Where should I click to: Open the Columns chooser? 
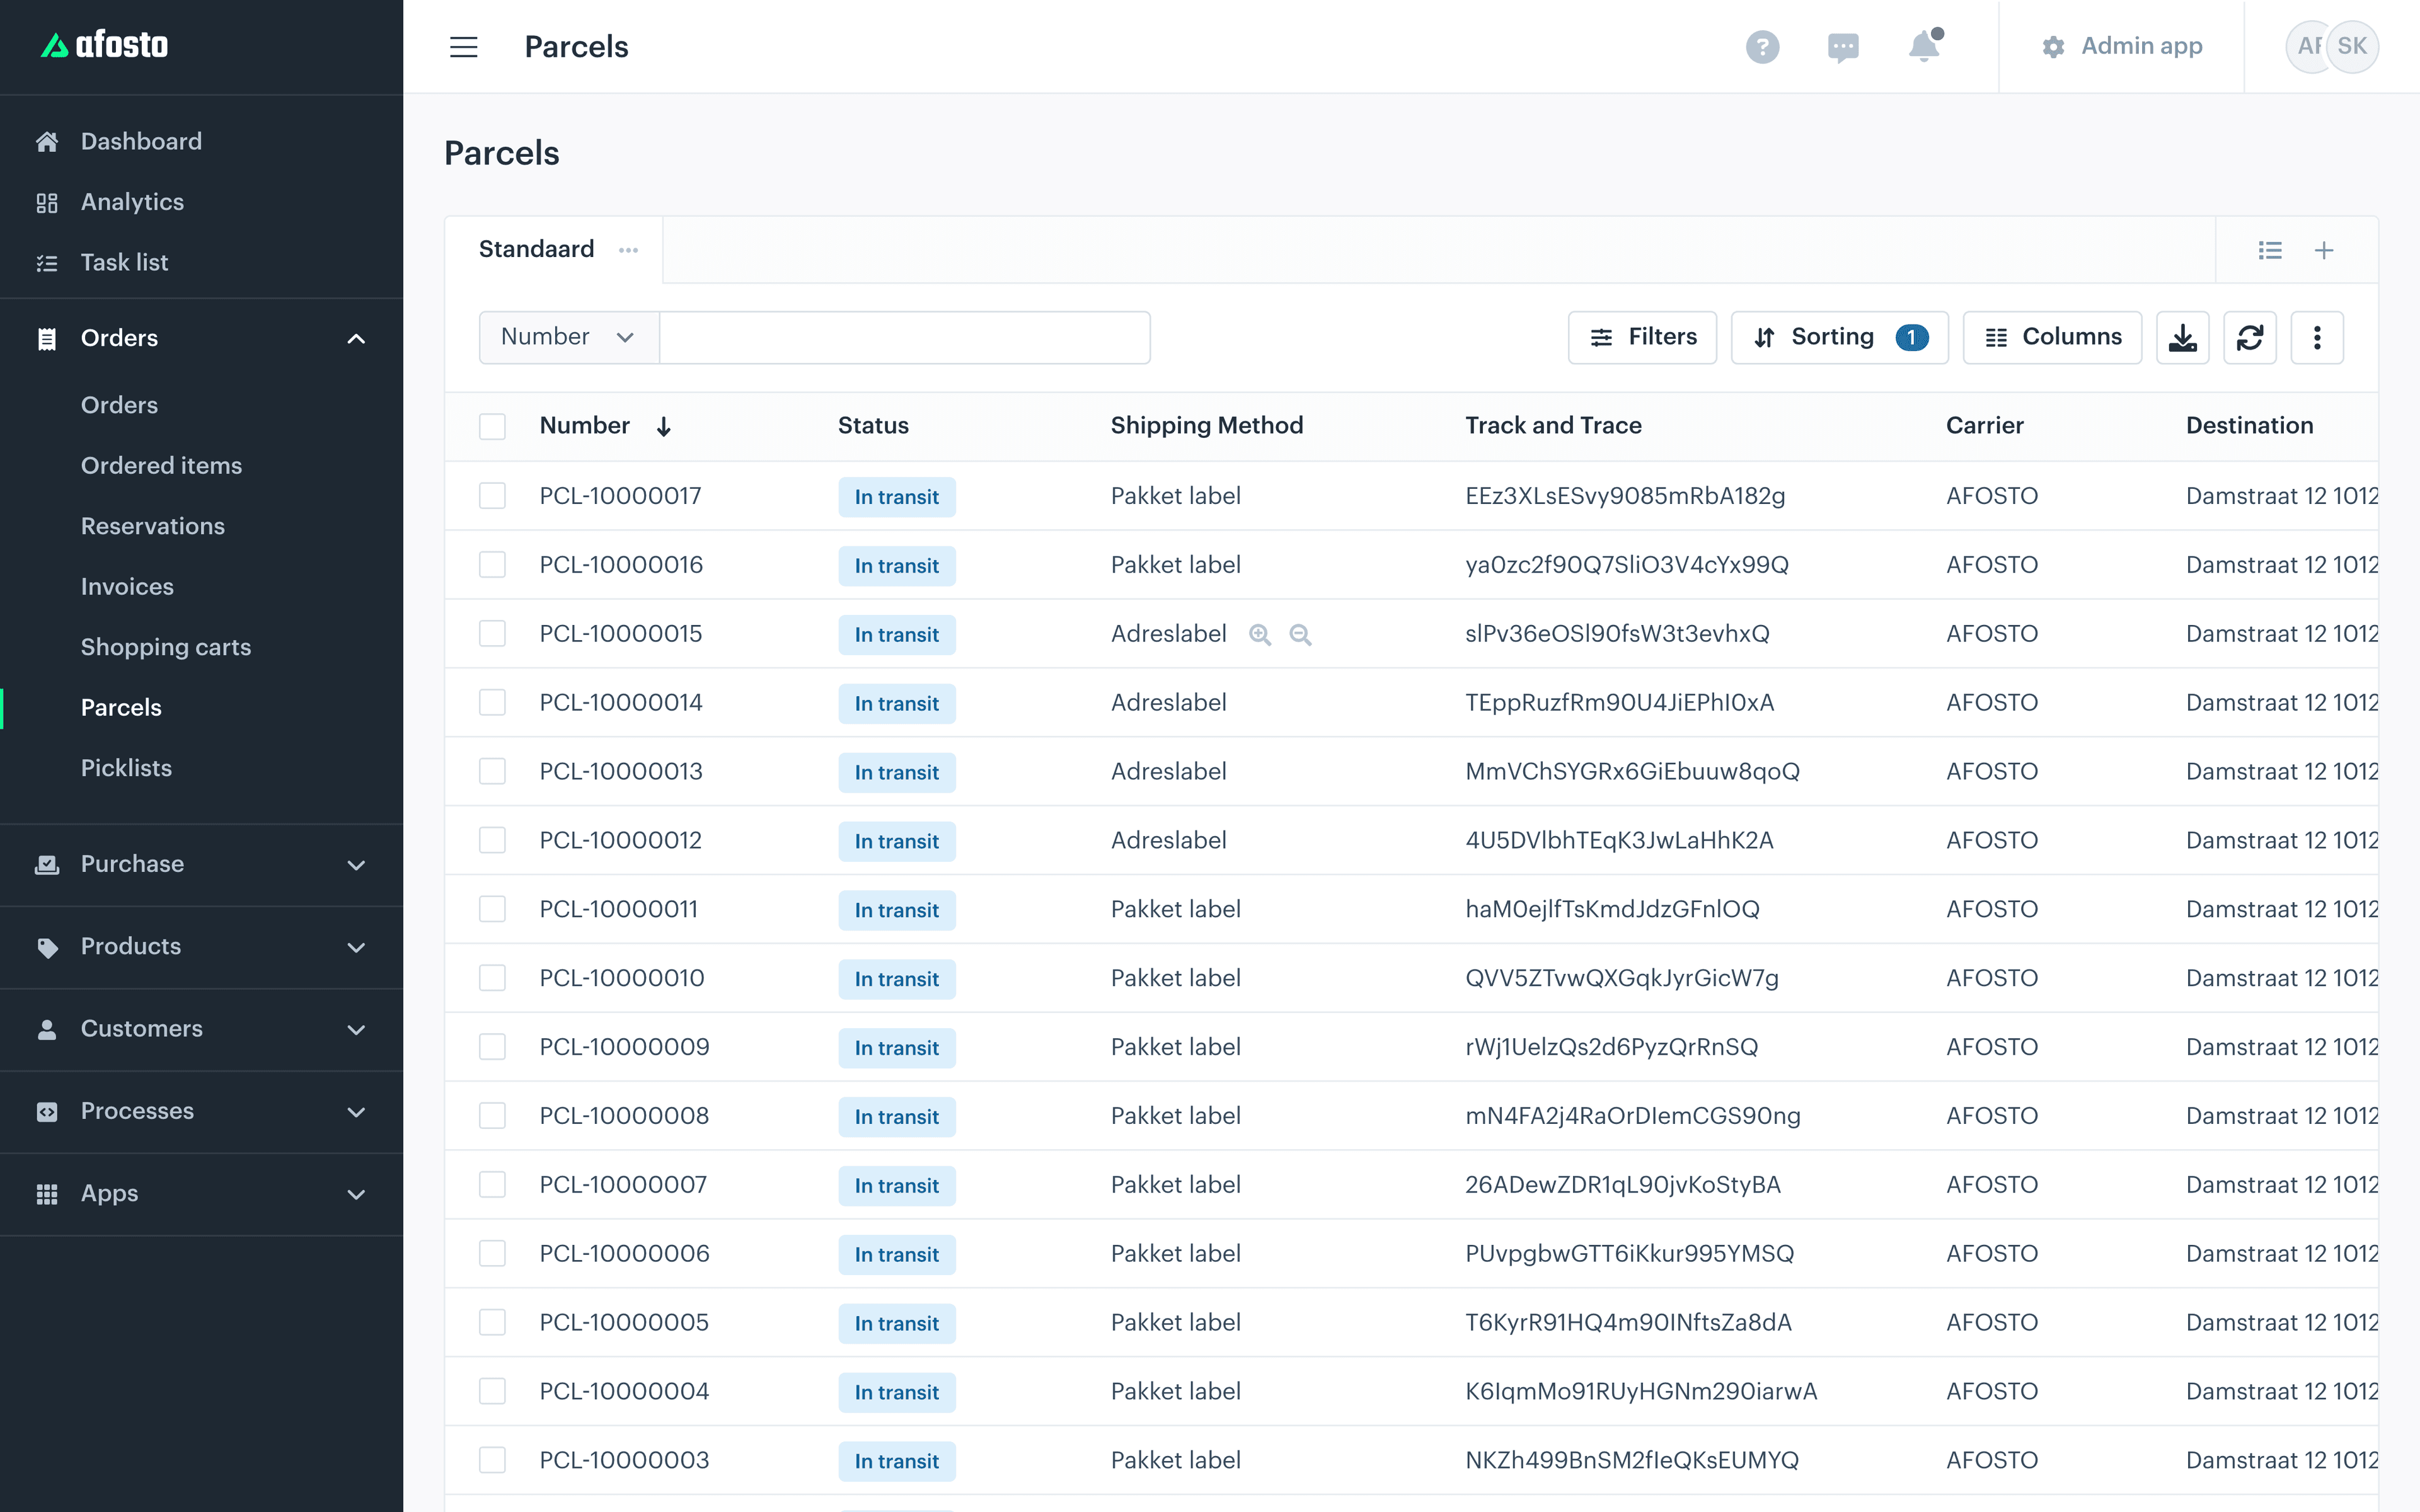tap(2052, 338)
